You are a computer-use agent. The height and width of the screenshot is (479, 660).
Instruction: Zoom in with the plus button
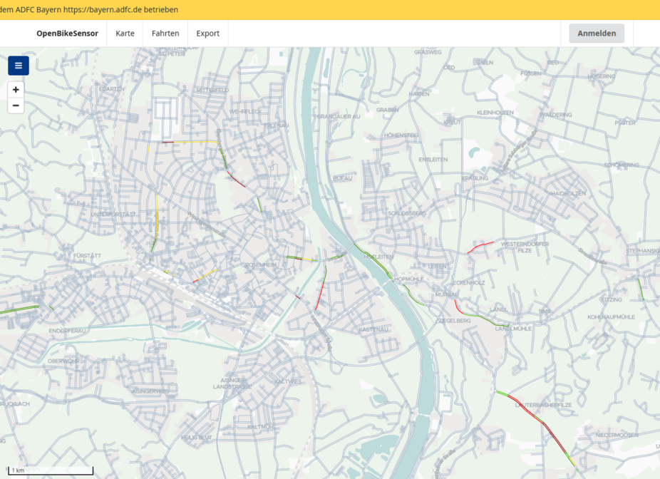16,90
